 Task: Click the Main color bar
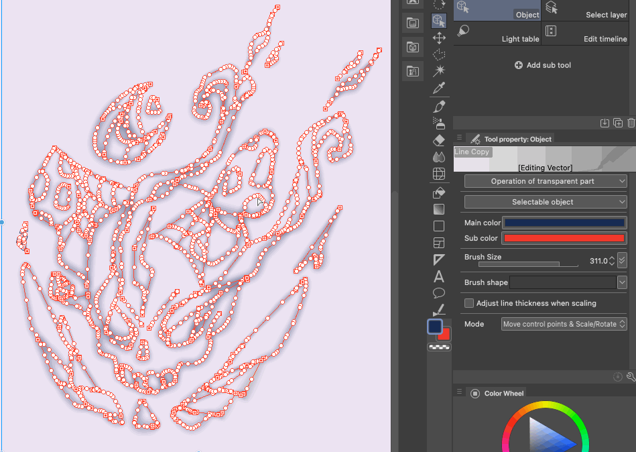pyautogui.click(x=564, y=223)
